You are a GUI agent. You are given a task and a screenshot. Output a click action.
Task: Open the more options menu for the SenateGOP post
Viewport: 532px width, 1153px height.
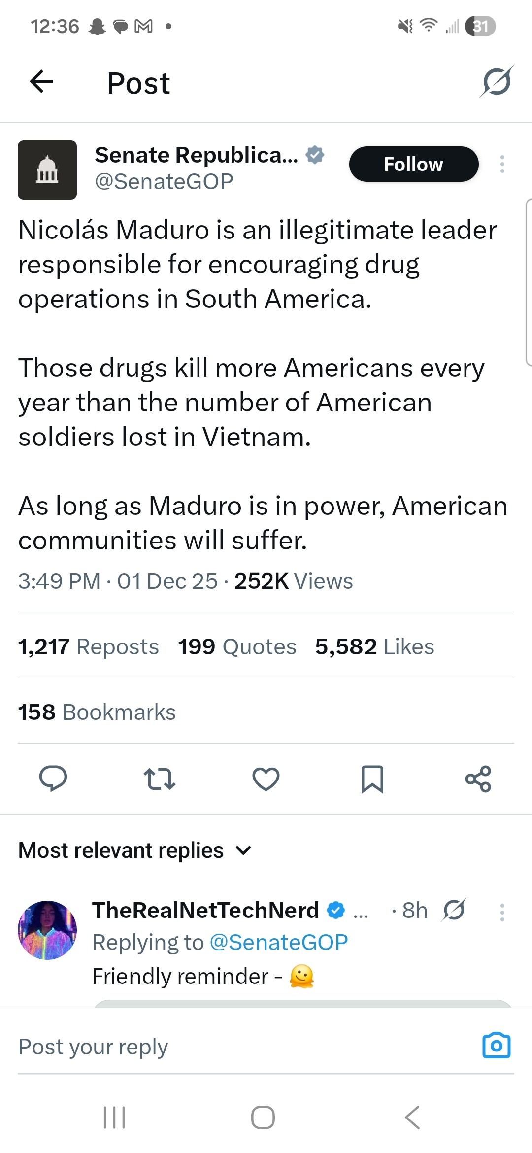[502, 164]
